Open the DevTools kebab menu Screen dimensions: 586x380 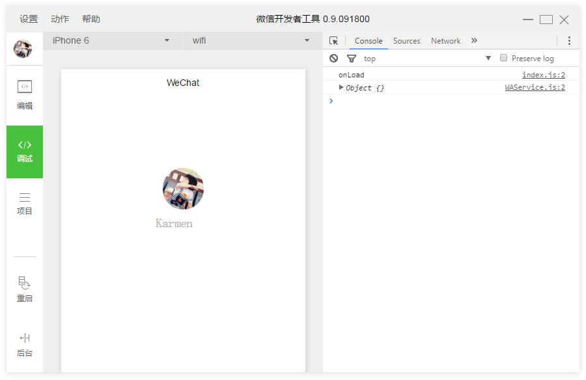pos(570,40)
